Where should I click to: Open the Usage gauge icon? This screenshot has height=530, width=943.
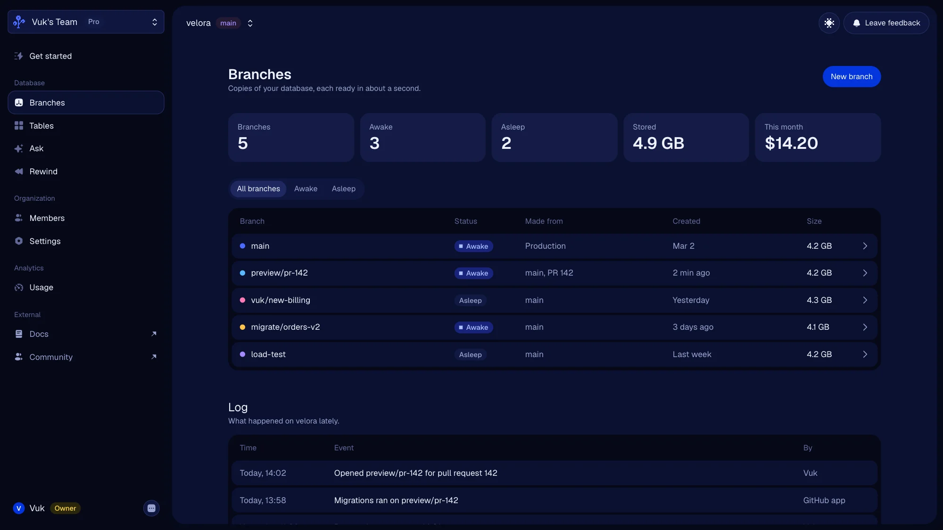pos(19,287)
